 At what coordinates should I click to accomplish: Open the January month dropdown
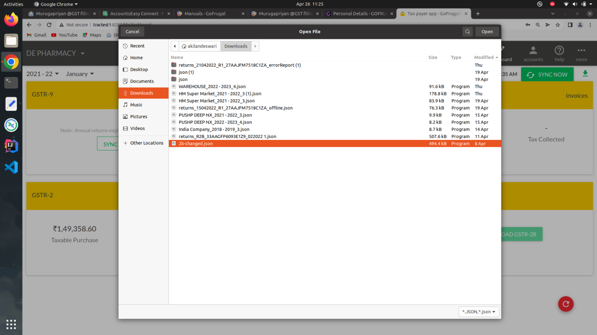(x=80, y=74)
